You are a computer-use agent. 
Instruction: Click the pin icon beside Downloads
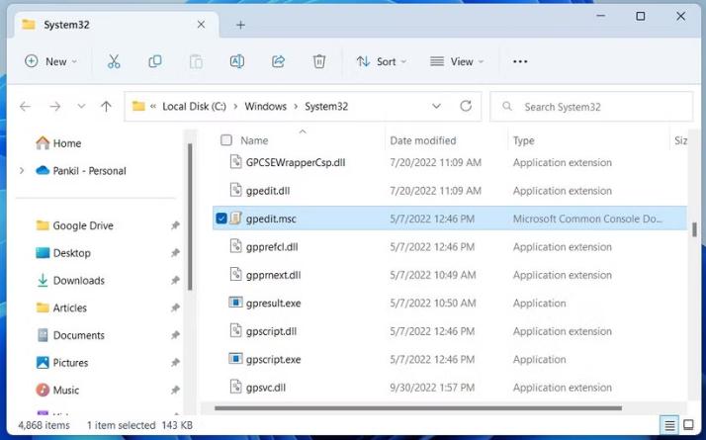[175, 281]
